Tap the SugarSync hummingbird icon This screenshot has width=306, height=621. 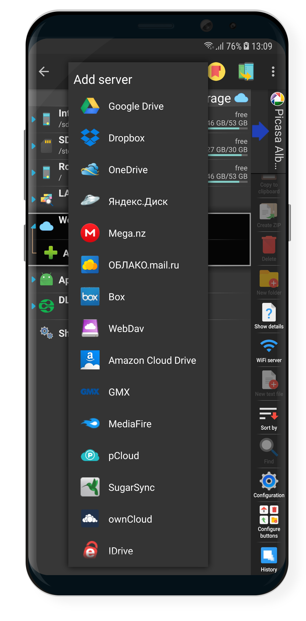(x=90, y=487)
